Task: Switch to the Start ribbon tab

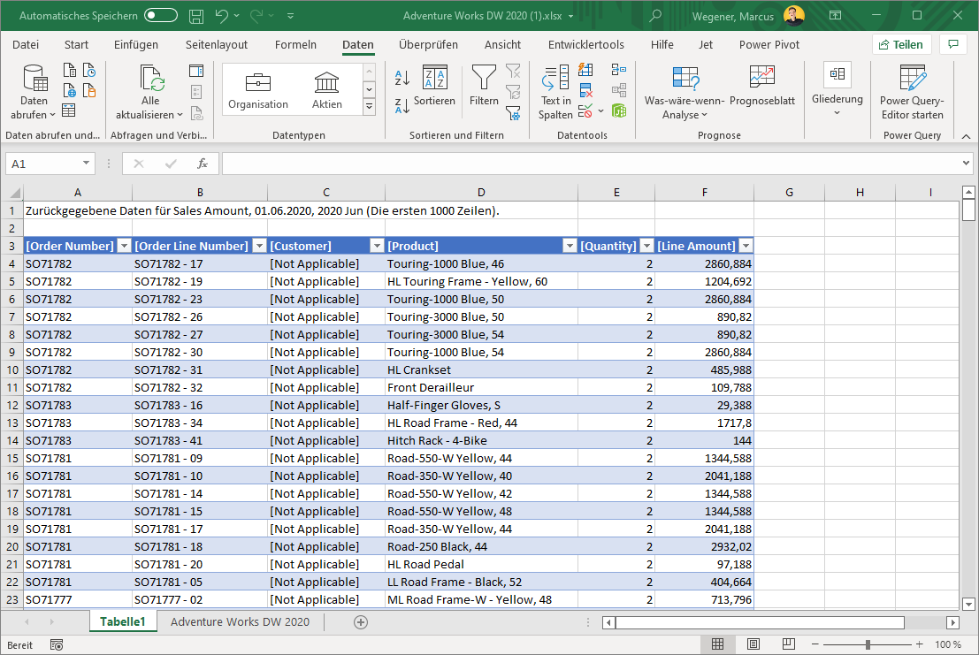Action: 76,45
